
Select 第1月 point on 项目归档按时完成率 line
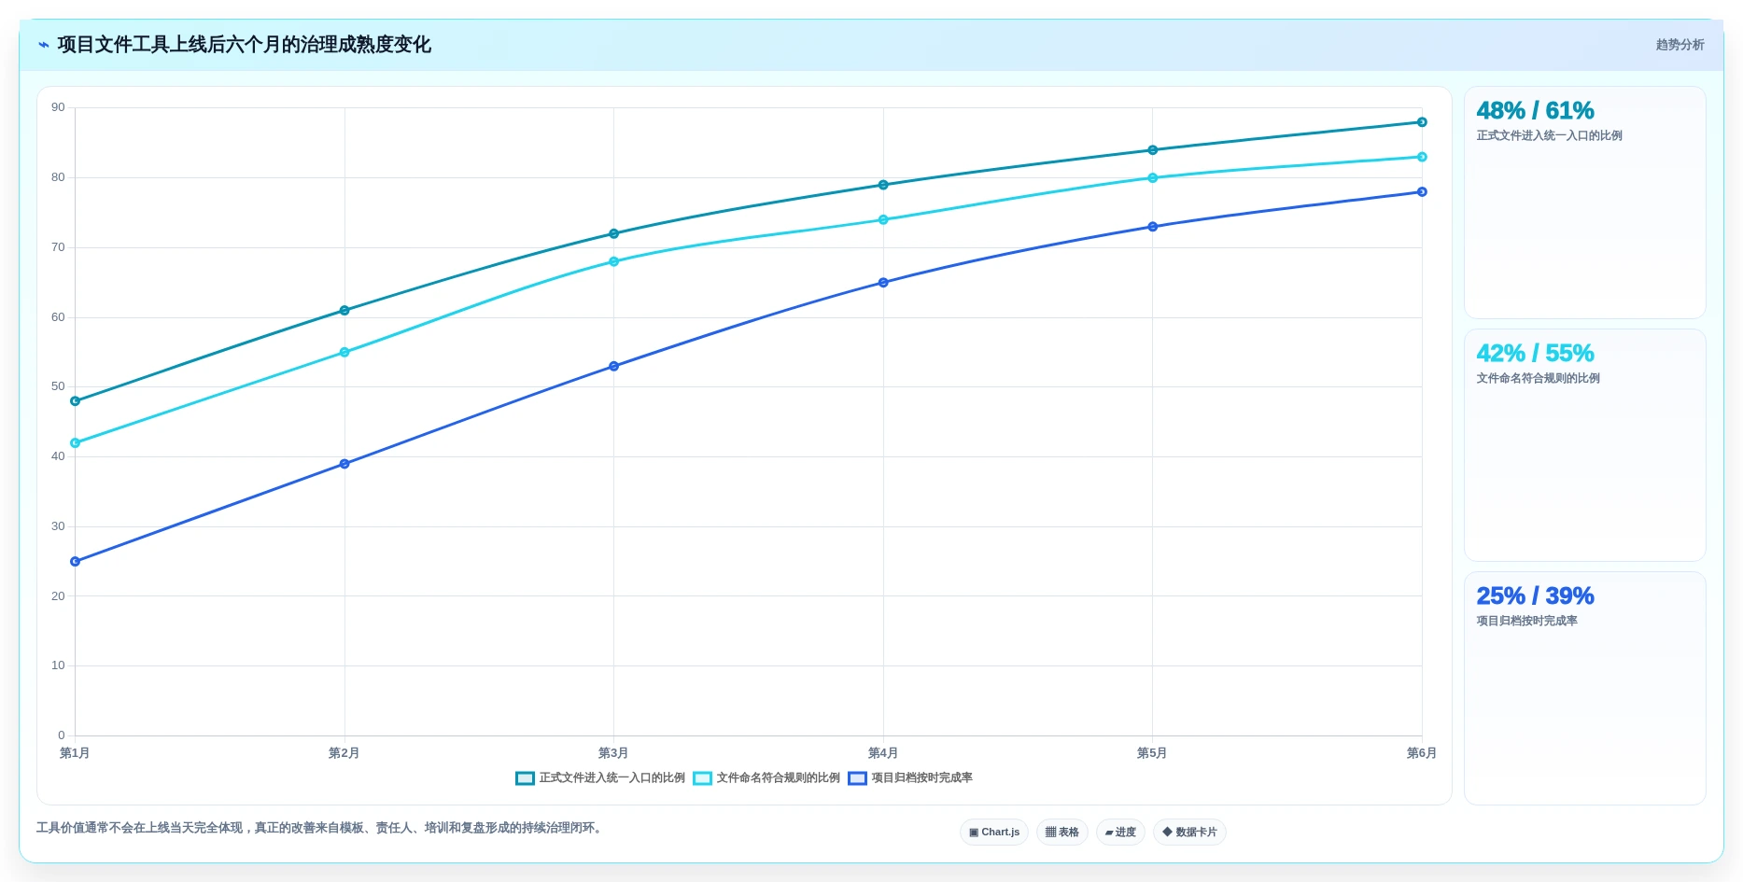(76, 562)
